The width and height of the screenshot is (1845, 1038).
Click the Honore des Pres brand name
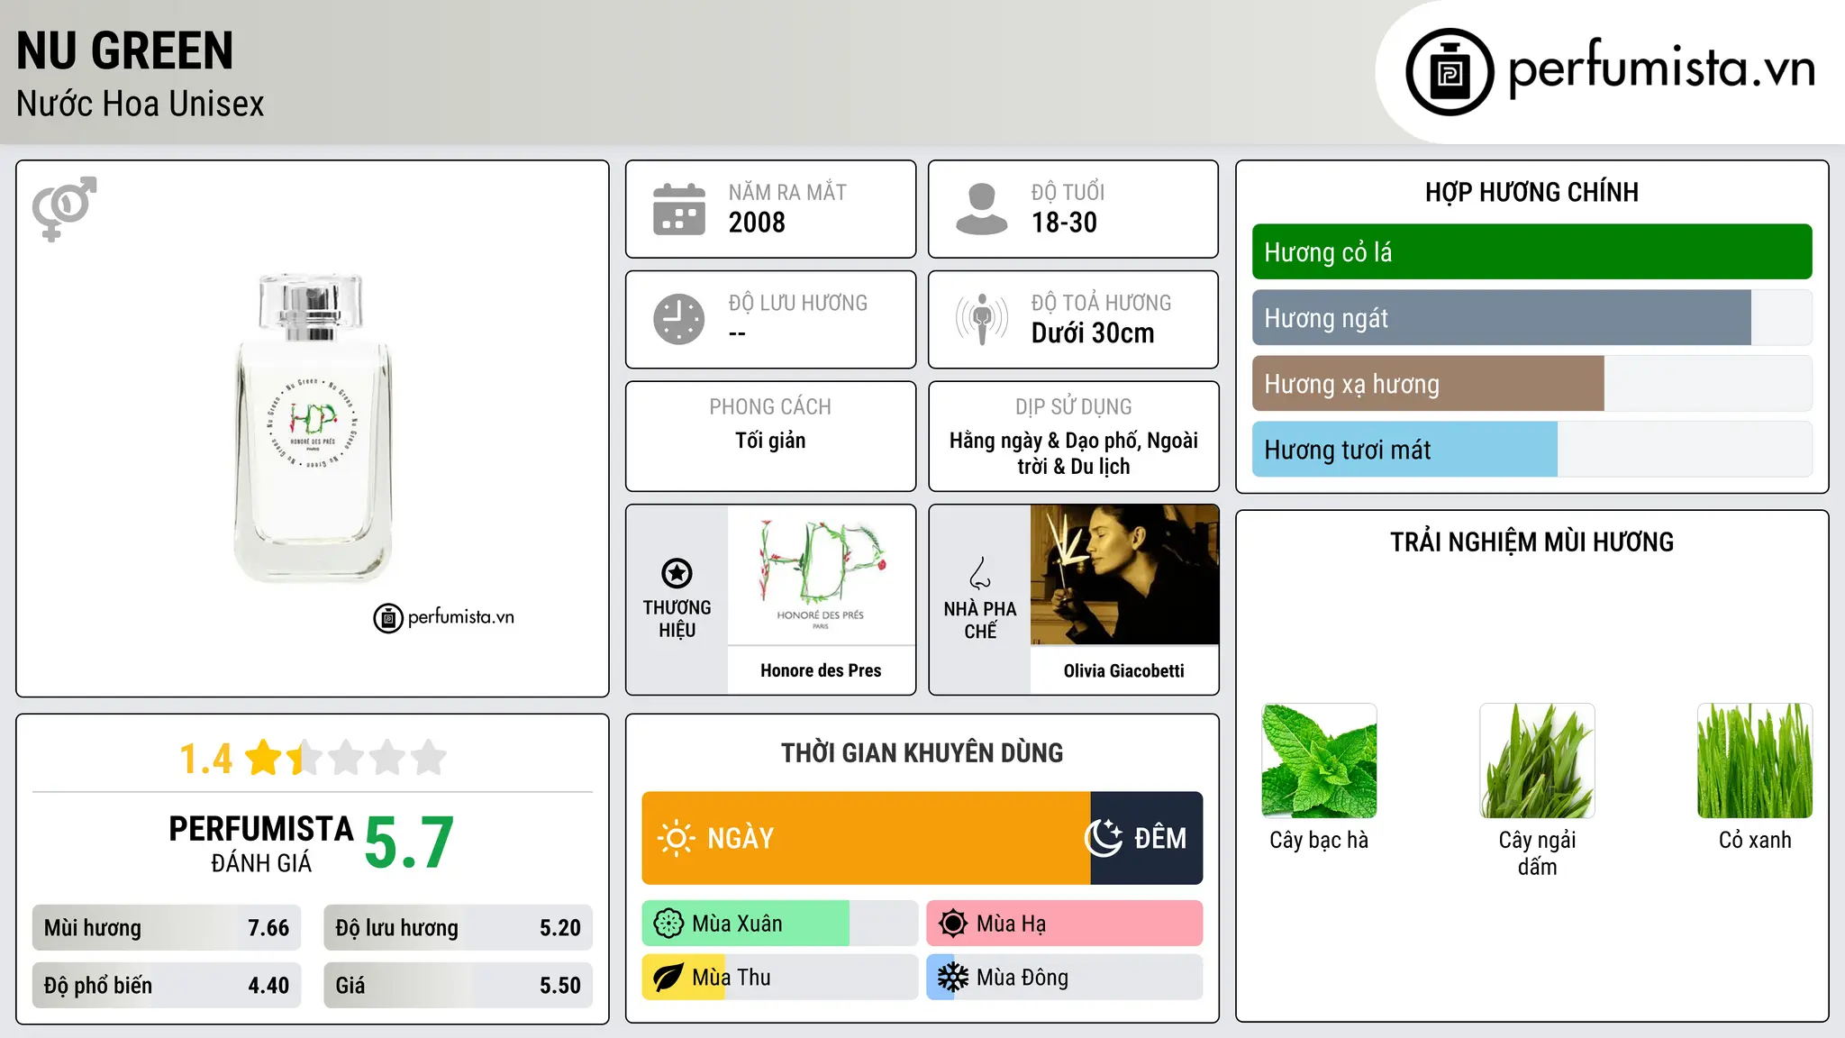(821, 670)
